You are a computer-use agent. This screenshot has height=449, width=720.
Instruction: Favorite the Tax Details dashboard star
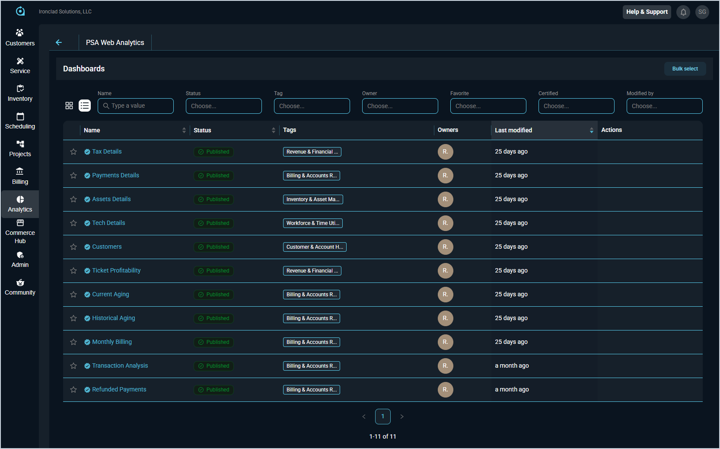73,152
